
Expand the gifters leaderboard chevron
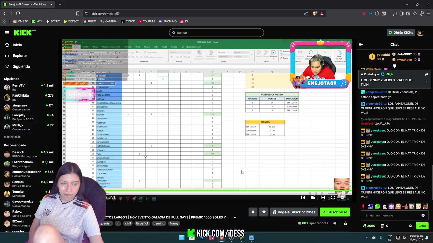click(x=394, y=66)
